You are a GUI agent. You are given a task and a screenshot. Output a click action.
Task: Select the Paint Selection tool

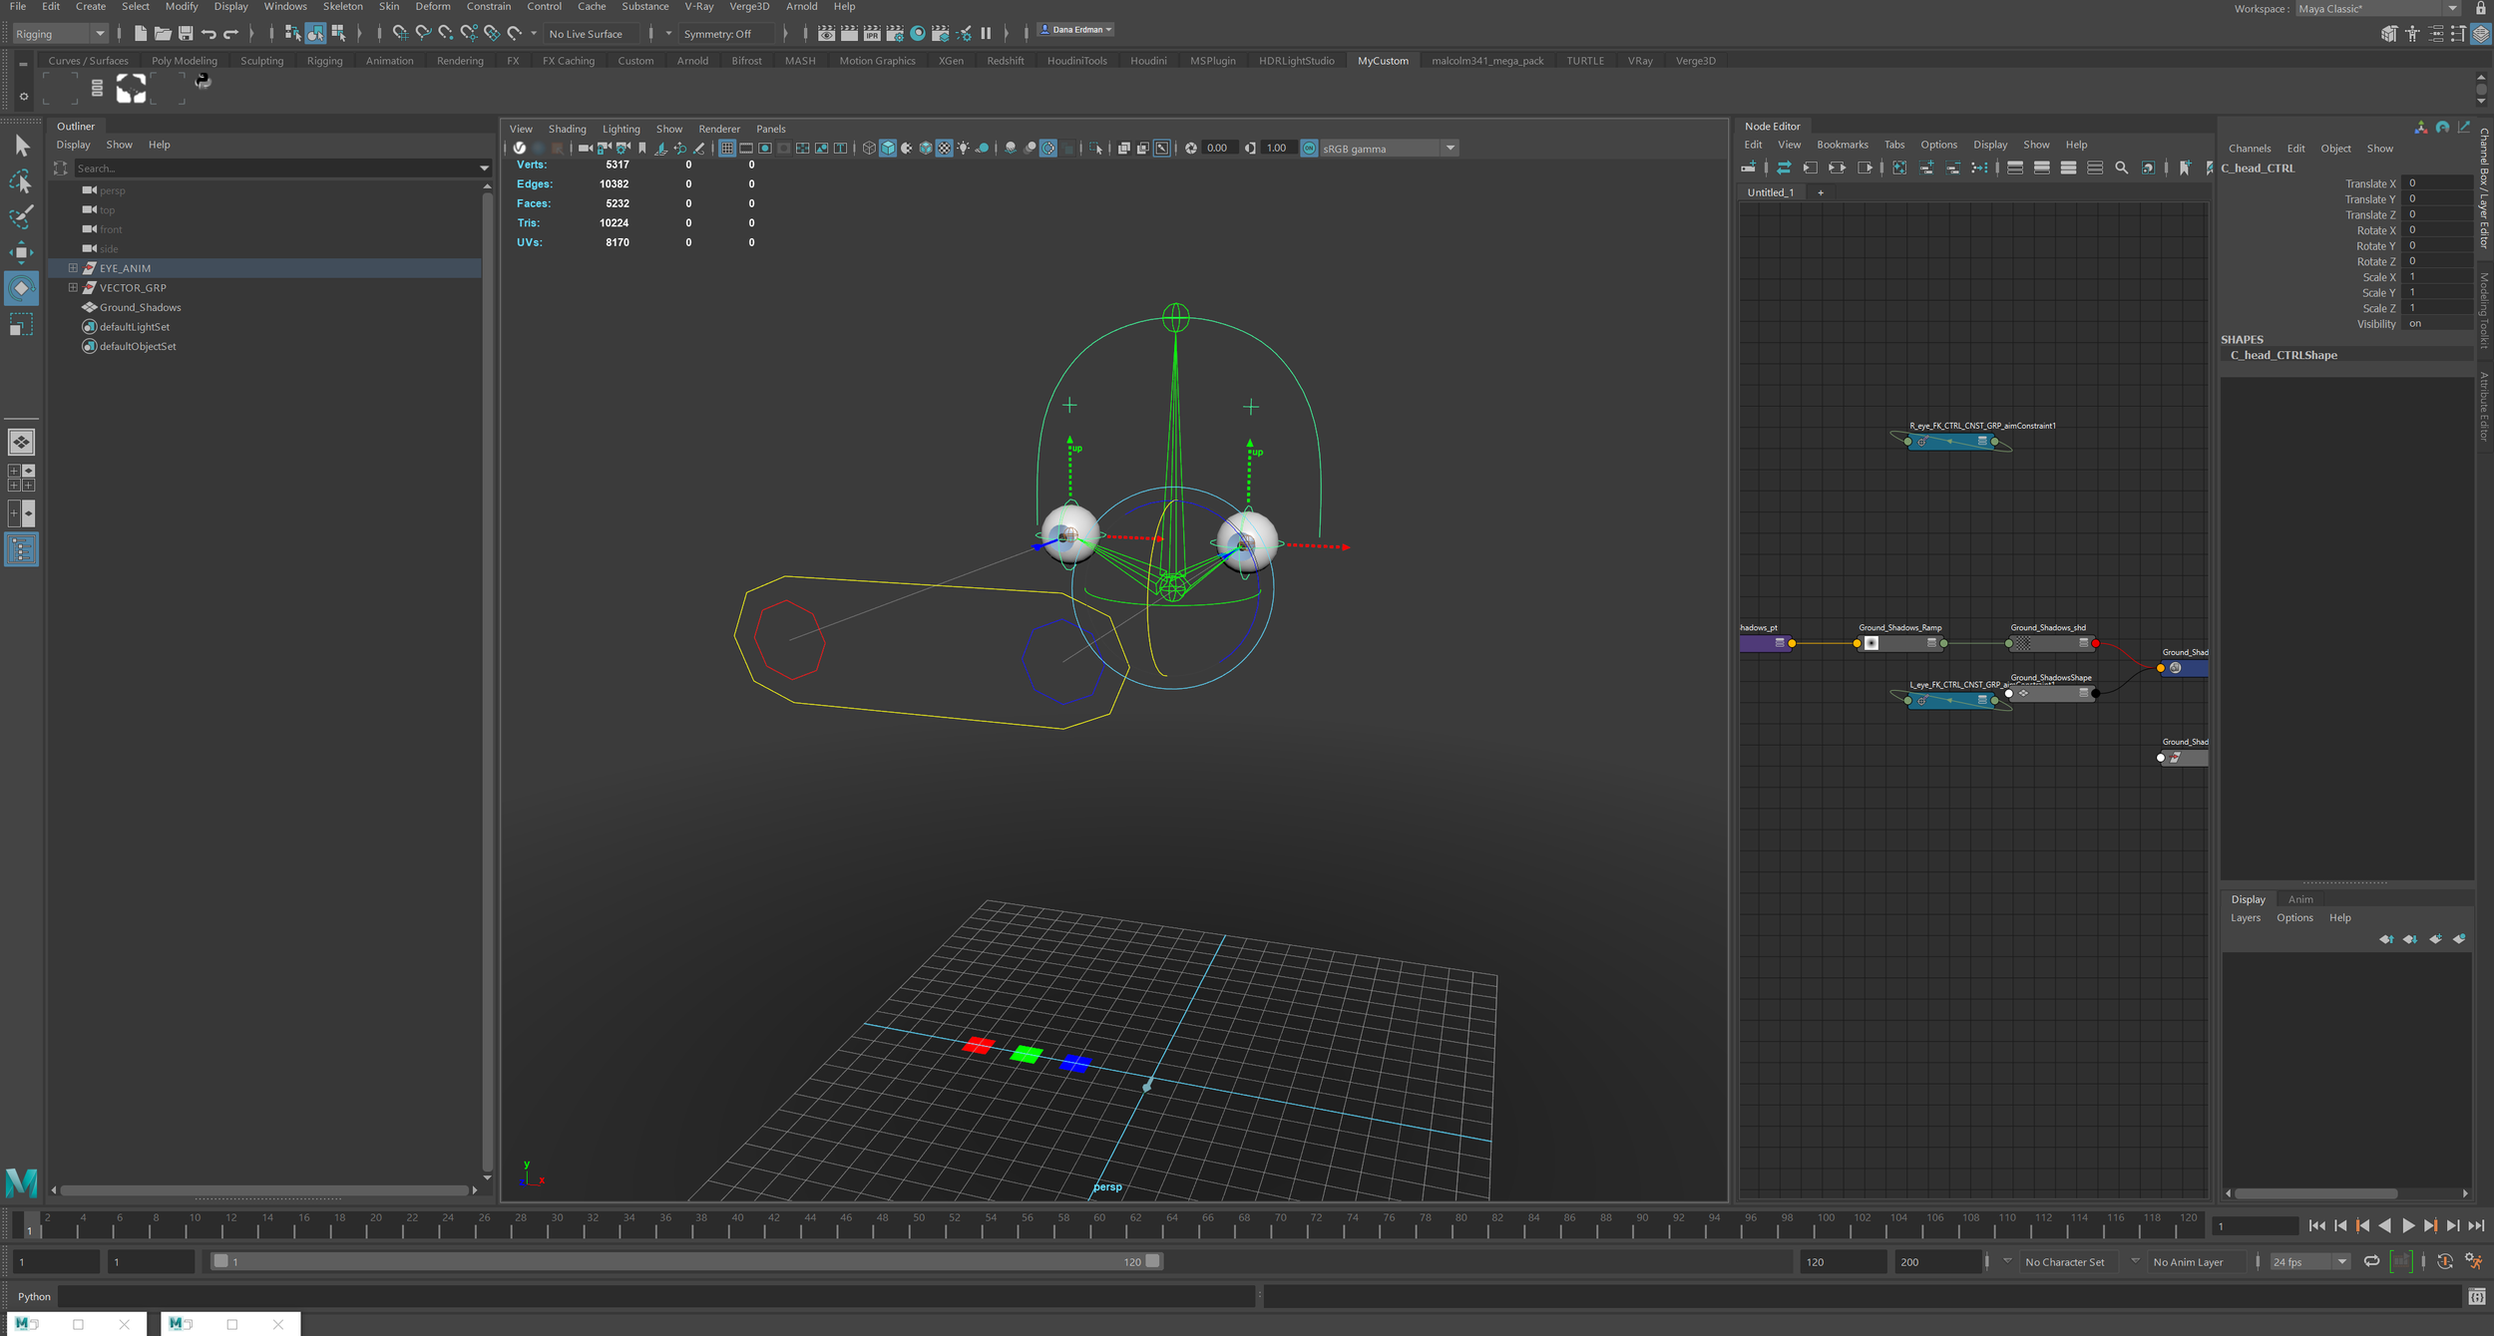pyautogui.click(x=21, y=216)
